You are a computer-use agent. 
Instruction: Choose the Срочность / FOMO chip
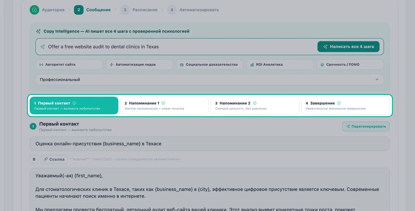[x=350, y=64]
